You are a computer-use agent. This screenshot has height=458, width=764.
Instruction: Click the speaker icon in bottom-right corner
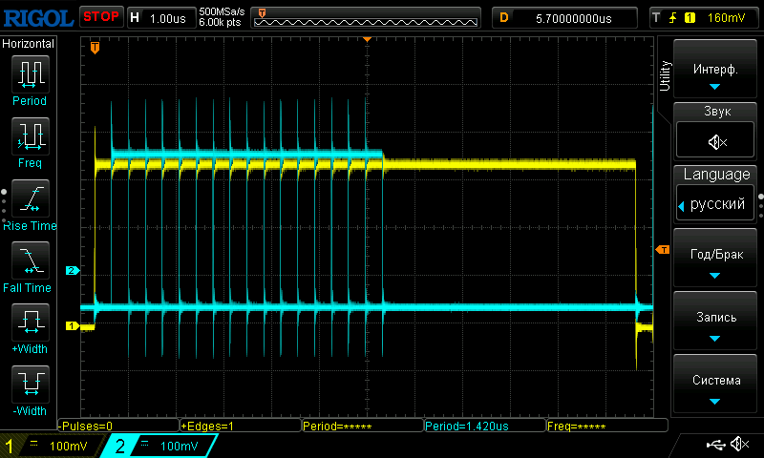[737, 445]
